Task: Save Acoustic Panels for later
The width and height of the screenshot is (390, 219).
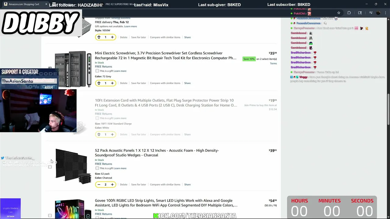Action: pos(139,184)
